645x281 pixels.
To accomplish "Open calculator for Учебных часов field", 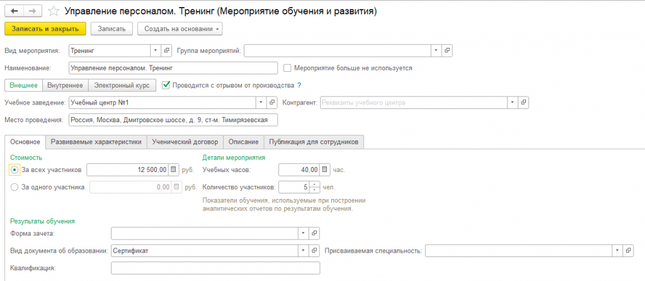I will pyautogui.click(x=324, y=169).
